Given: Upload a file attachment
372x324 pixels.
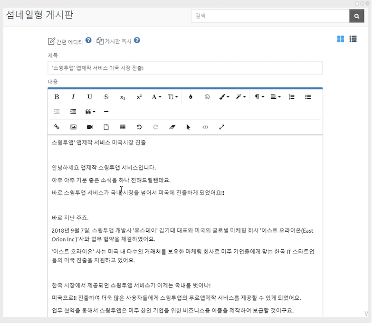Looking at the screenshot, I should pyautogui.click(x=106, y=127).
